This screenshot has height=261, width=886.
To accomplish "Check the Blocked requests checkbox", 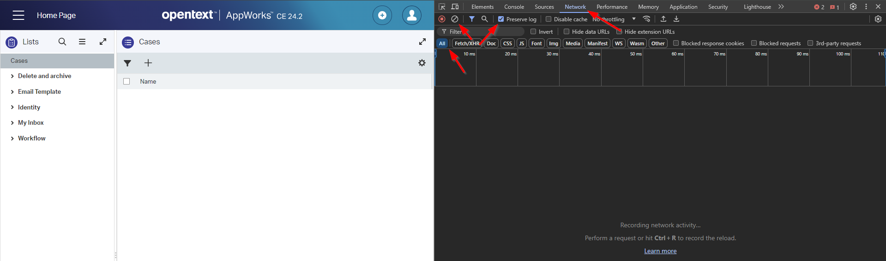I will coord(754,43).
